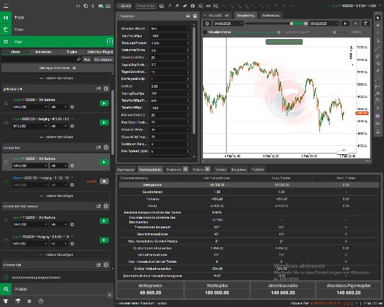Enable the Visueller Modus checkbox
This screenshot has height=307, width=384.
(x=205, y=31)
